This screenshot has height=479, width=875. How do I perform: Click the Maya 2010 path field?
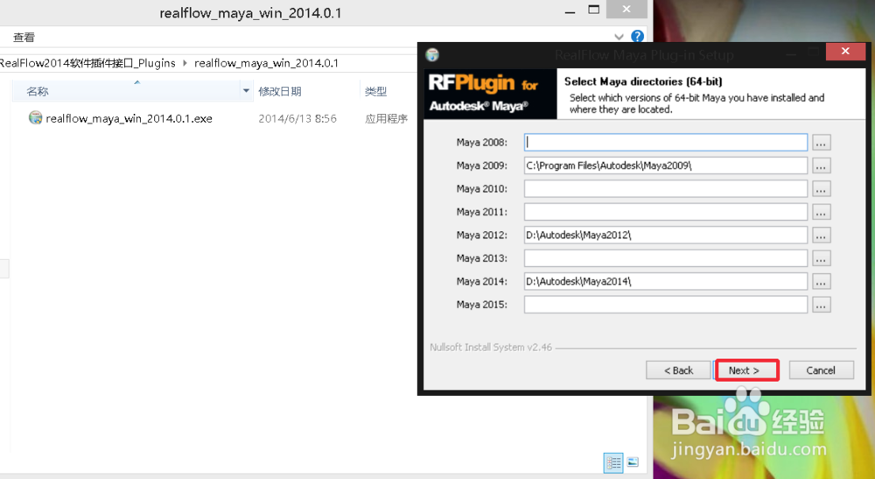click(666, 188)
